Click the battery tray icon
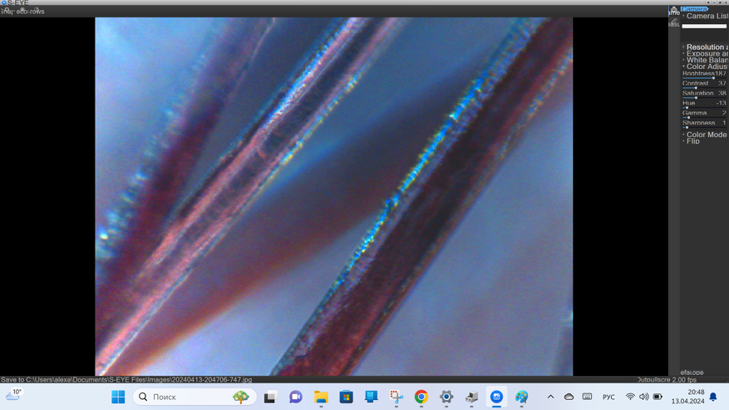Image resolution: width=729 pixels, height=410 pixels. pyautogui.click(x=658, y=397)
